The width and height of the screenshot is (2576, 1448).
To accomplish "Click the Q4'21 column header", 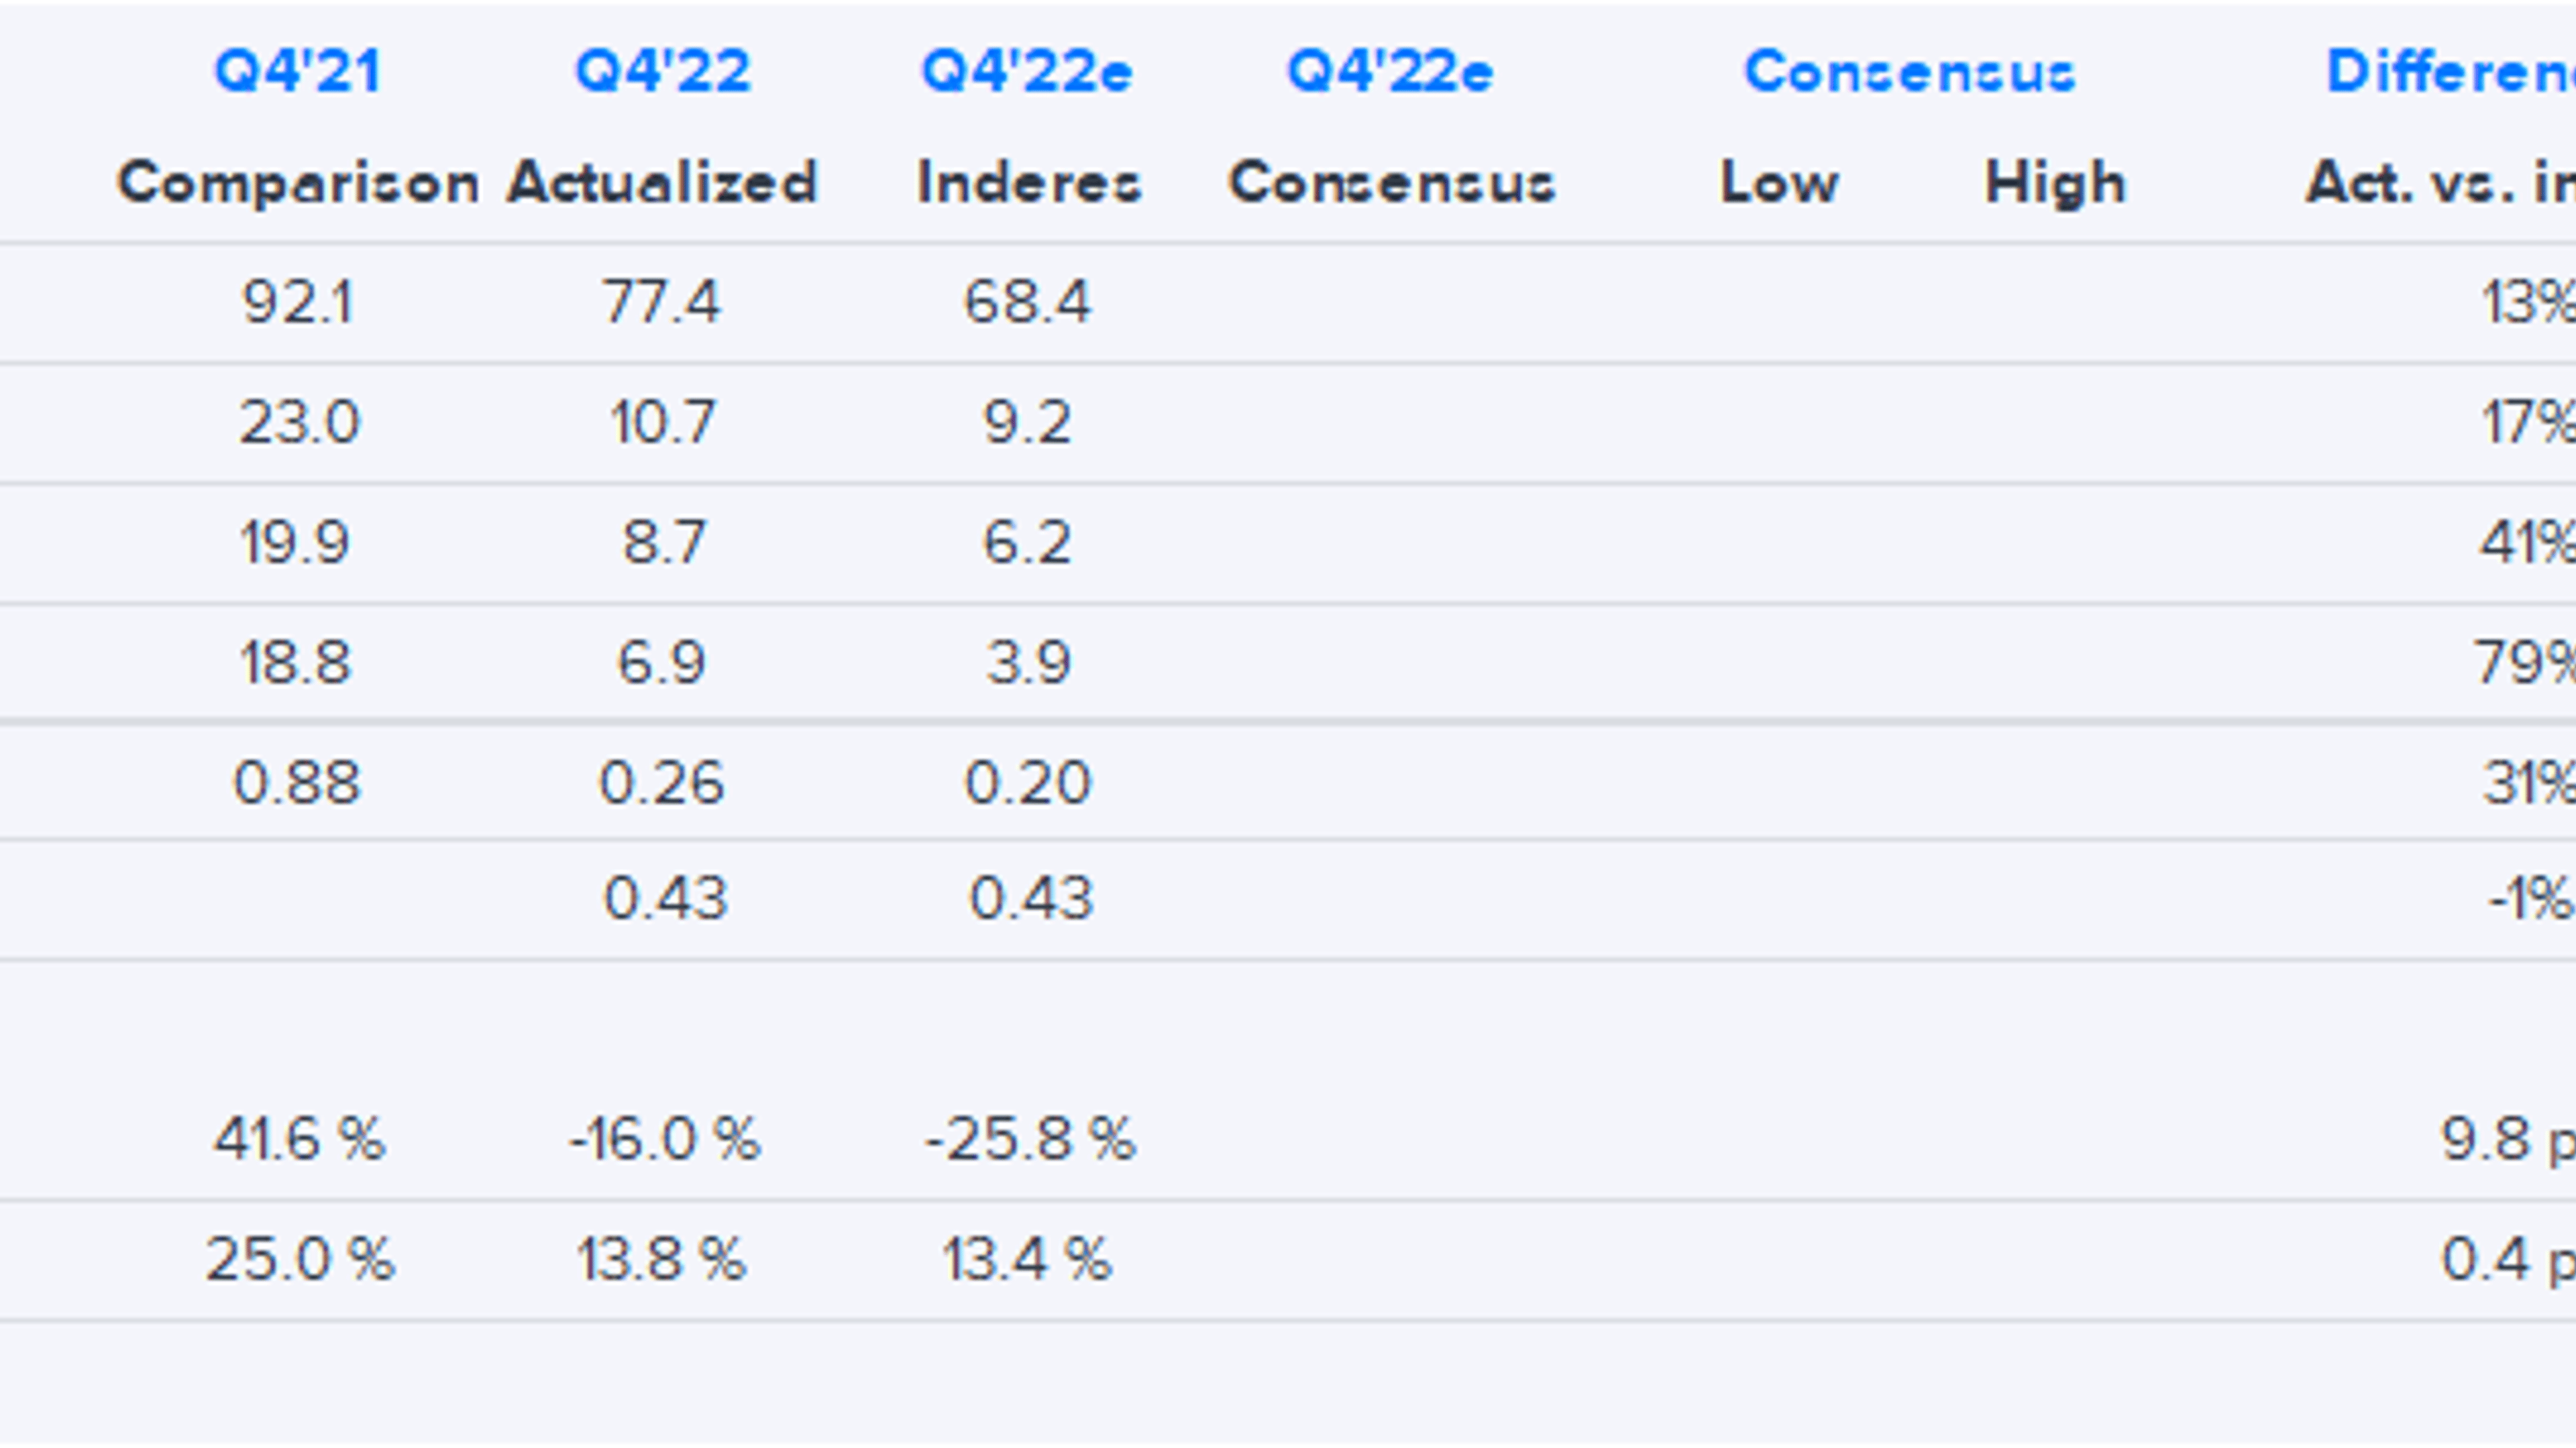I will pyautogui.click(x=297, y=72).
